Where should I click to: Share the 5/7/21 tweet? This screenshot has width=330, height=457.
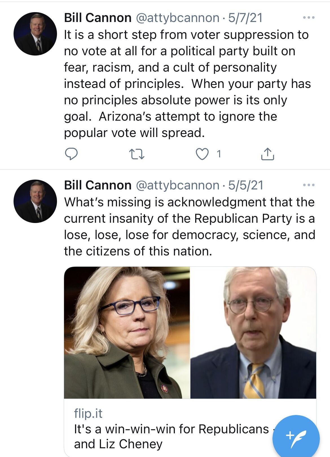267,154
